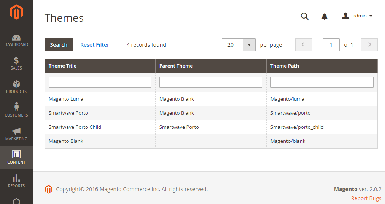Open the Reports sidebar menu

(x=16, y=181)
